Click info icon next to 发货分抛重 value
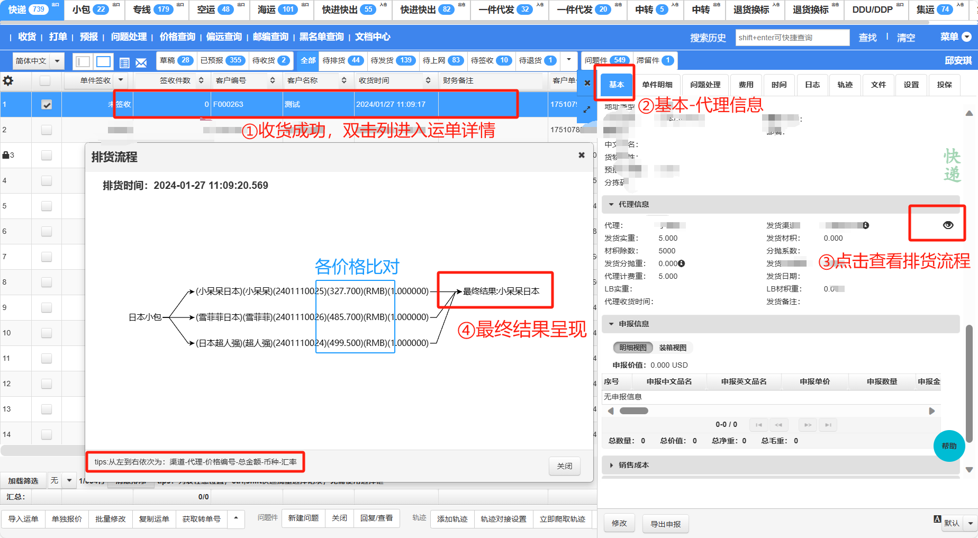This screenshot has height=538, width=978. point(682,263)
